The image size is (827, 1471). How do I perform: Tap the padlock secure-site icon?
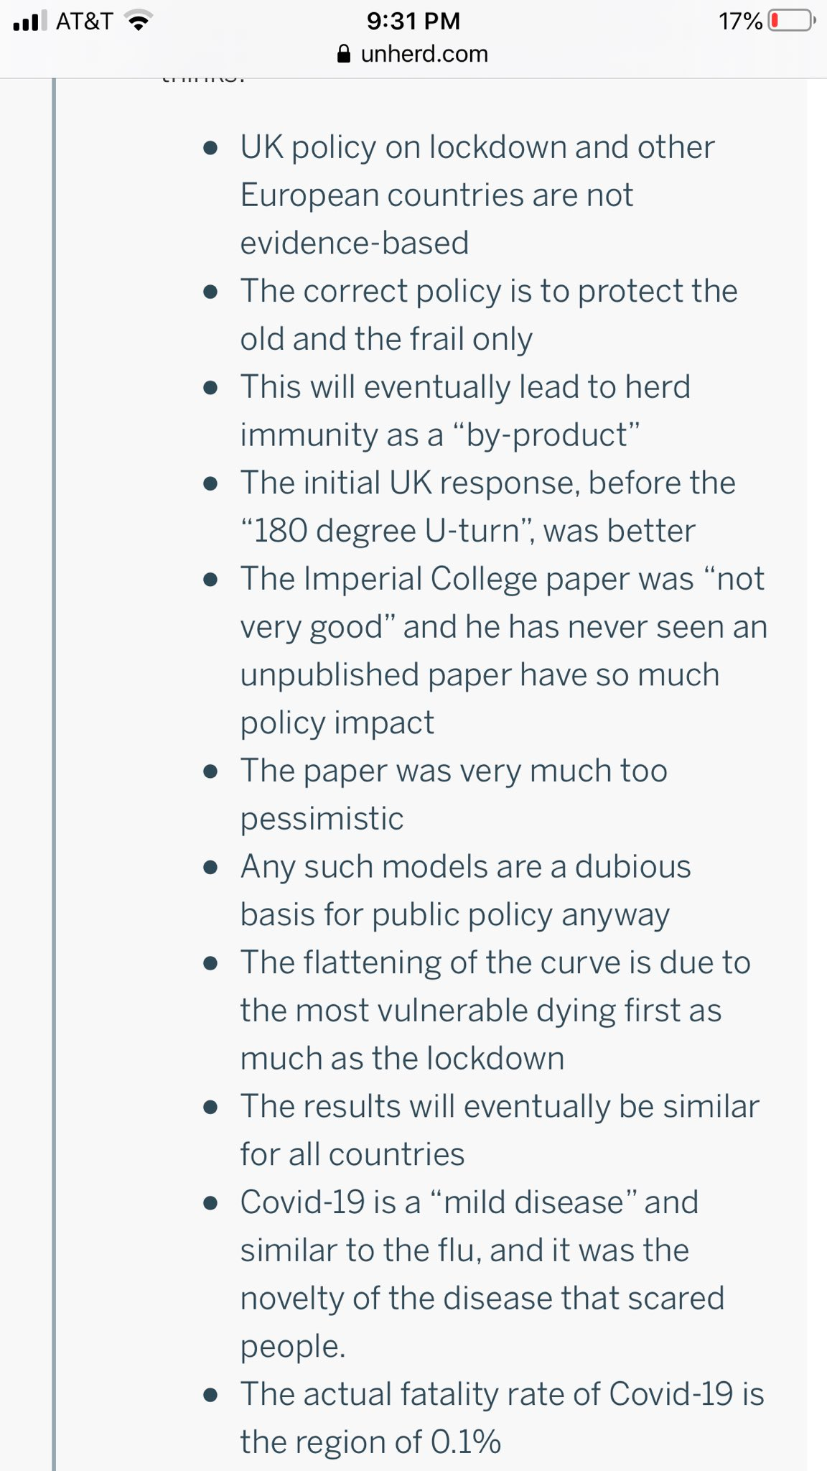coord(344,54)
